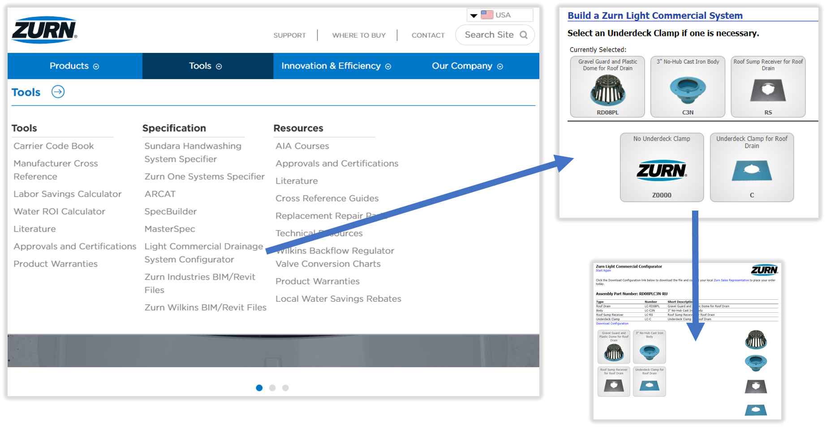Image resolution: width=826 pixels, height=427 pixels.
Task: Click the Download Configuration link
Action: [x=612, y=323]
